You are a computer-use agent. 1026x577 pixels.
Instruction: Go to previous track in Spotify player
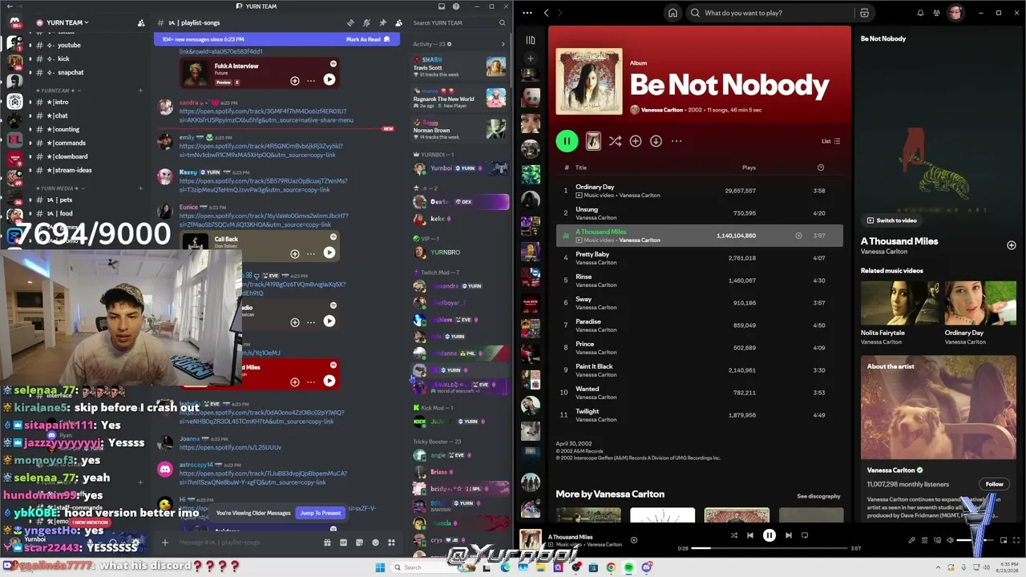pos(749,535)
